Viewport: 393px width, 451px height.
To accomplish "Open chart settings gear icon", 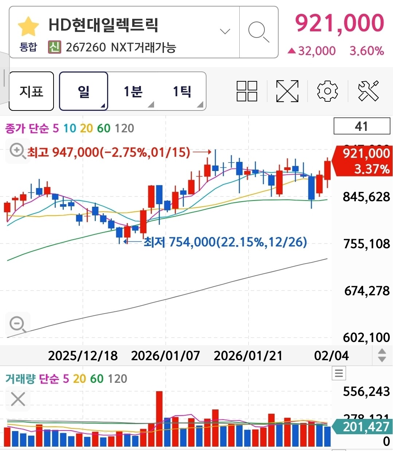I will point(327,91).
